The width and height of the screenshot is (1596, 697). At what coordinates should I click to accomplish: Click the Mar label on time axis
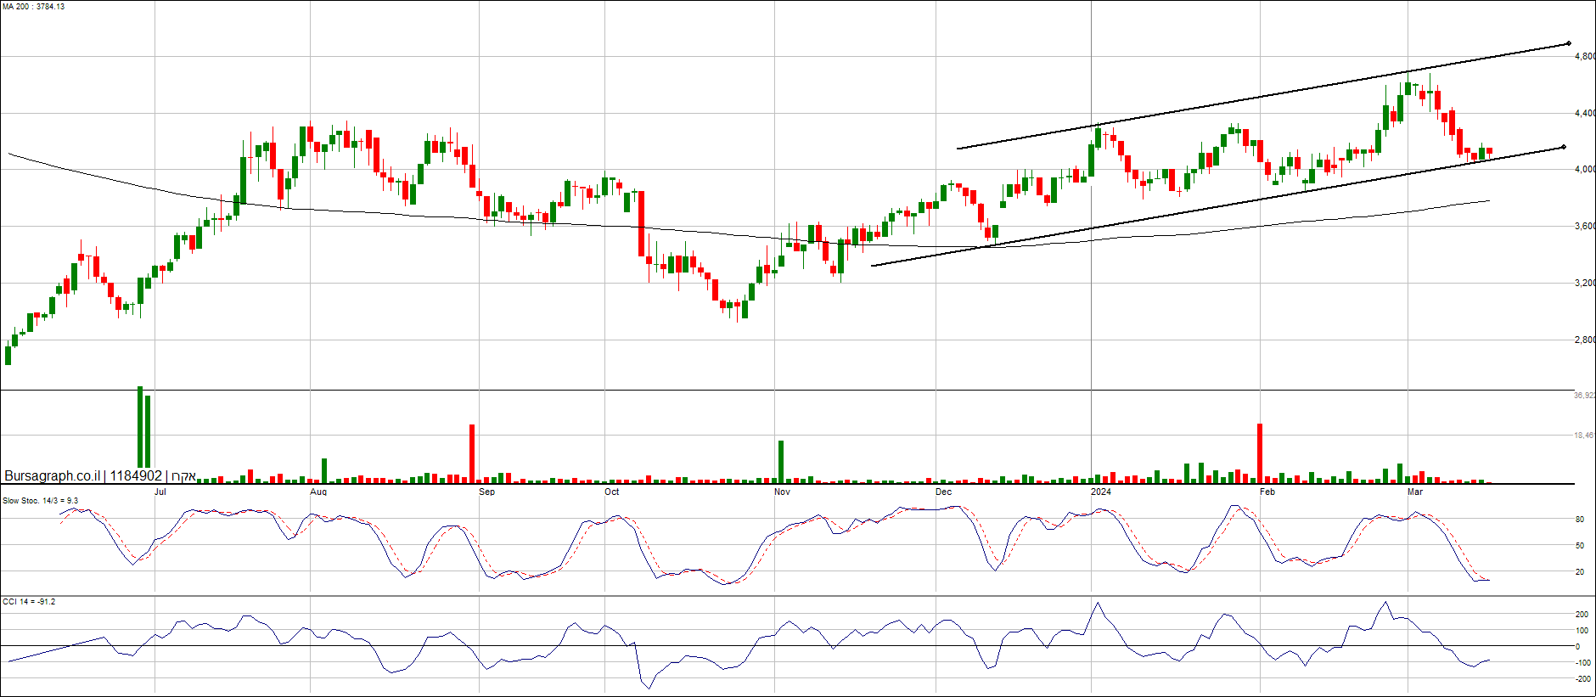(x=1415, y=492)
